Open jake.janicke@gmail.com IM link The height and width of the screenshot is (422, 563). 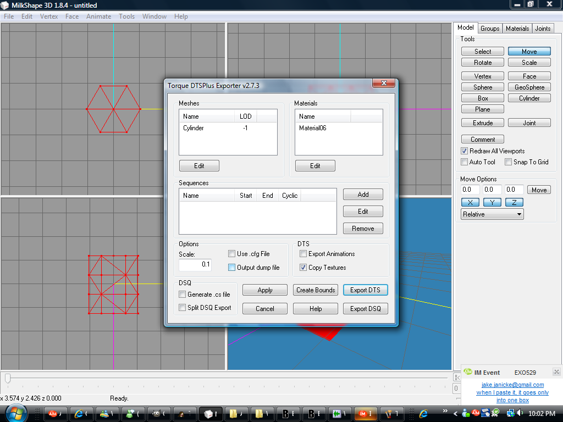[x=512, y=385]
